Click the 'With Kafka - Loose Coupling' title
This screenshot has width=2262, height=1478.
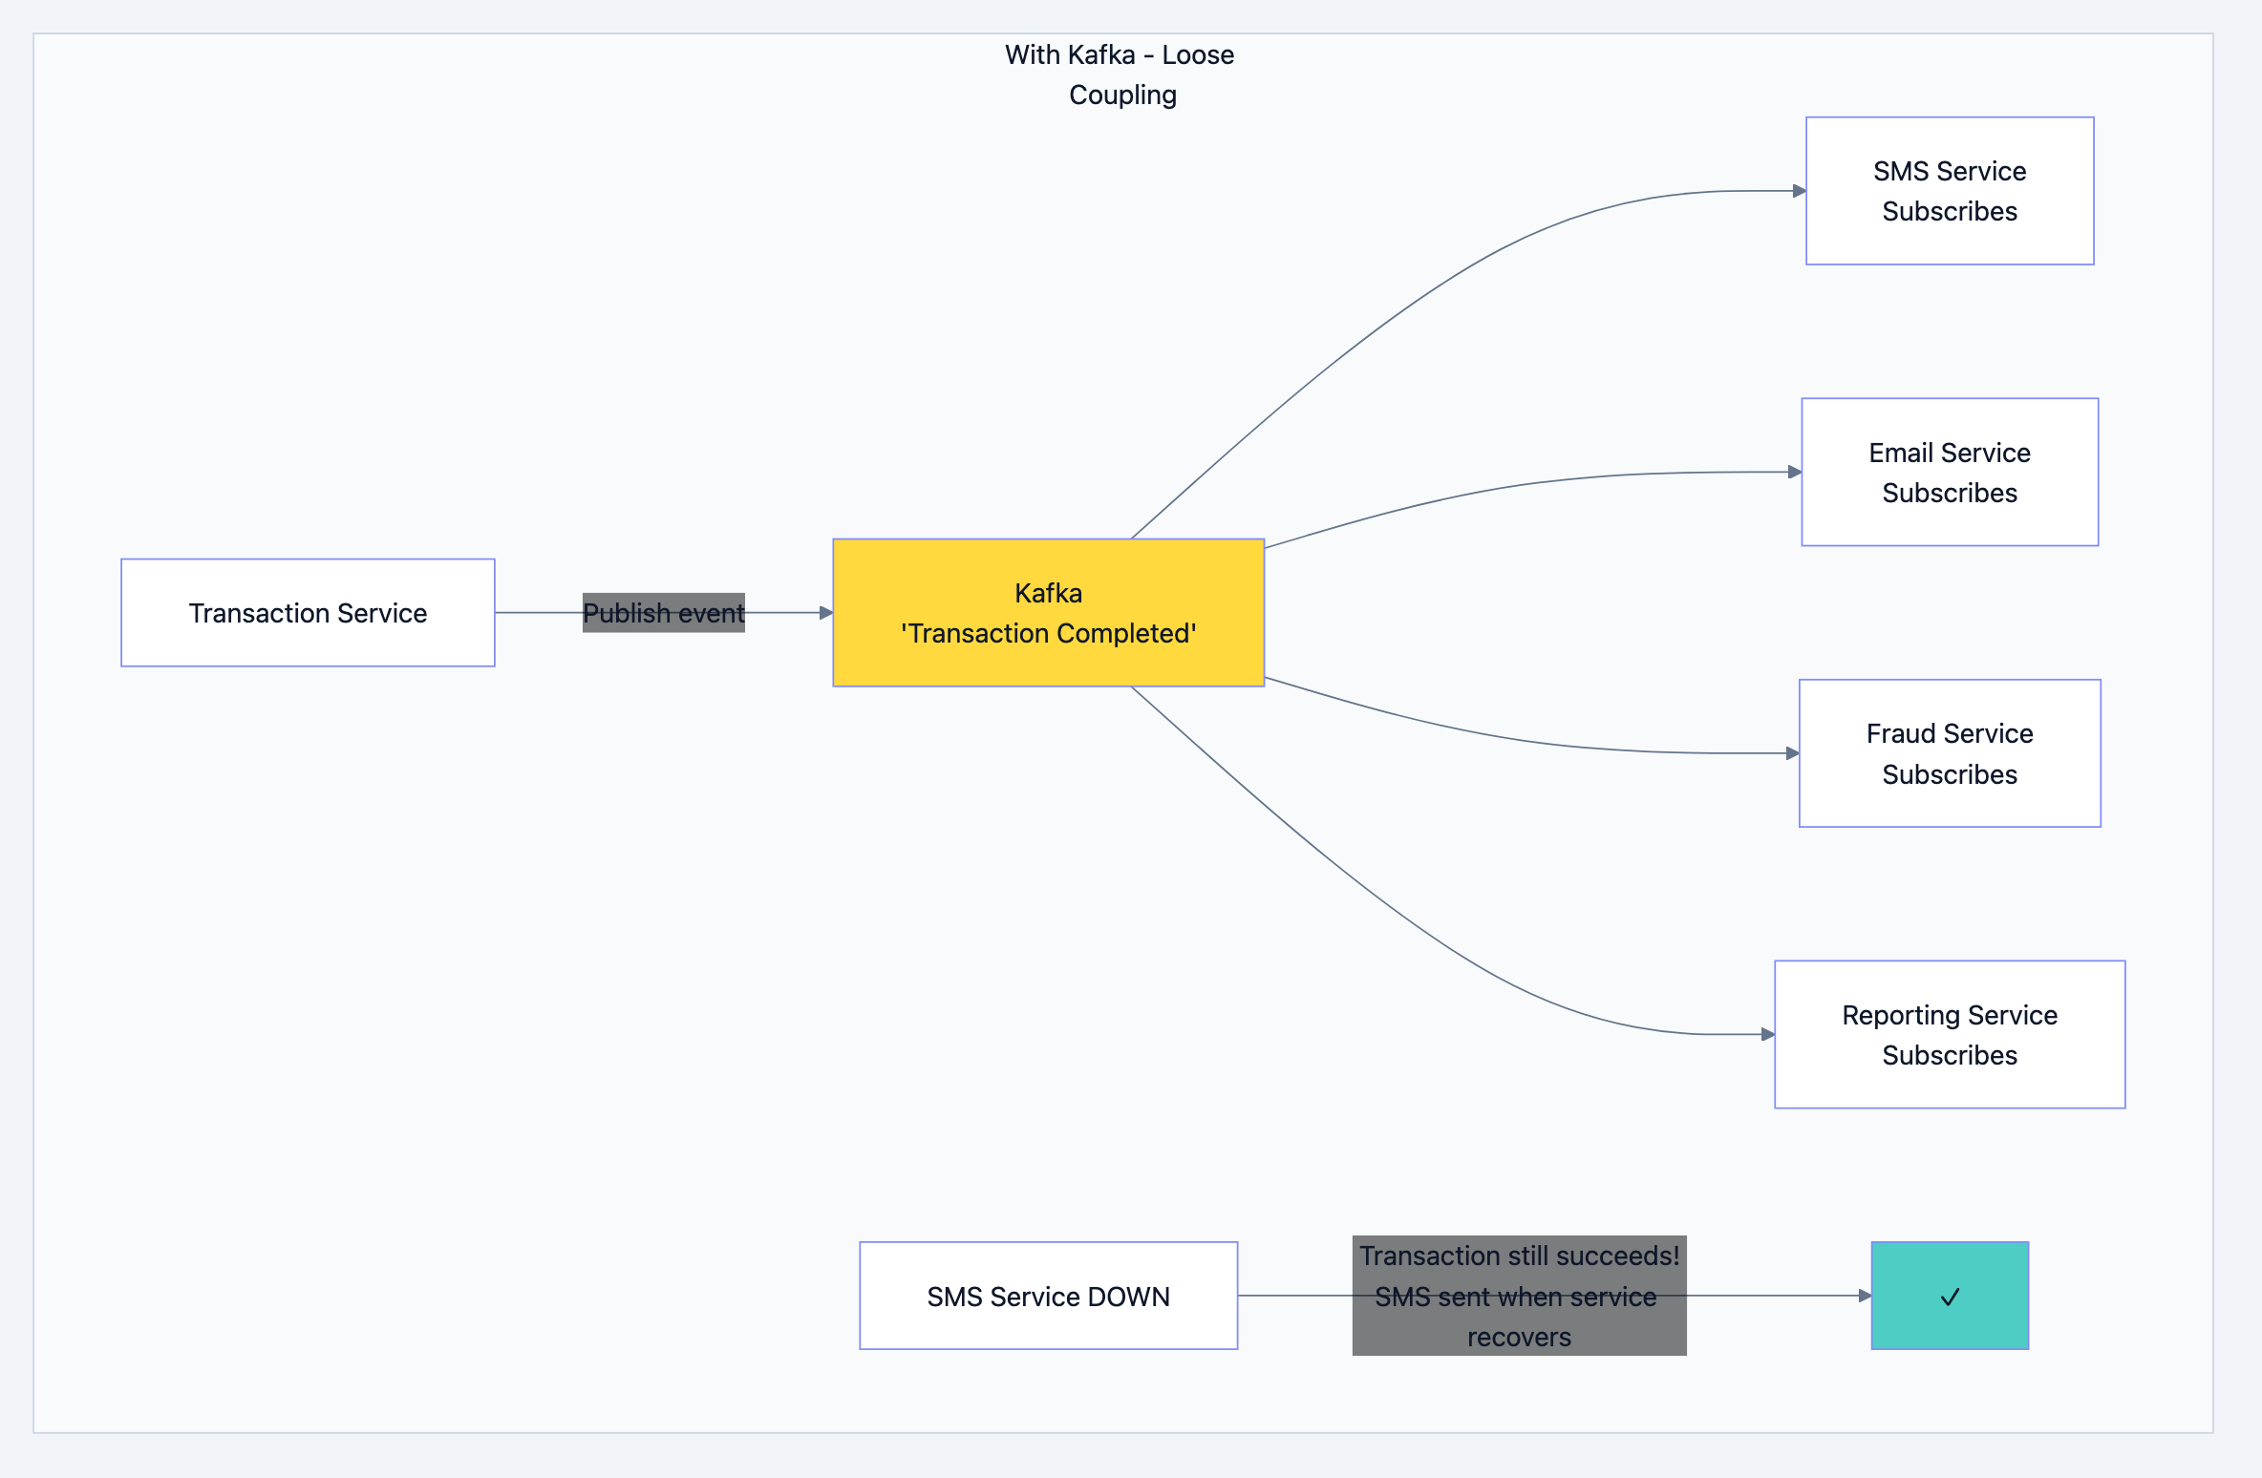pyautogui.click(x=1120, y=74)
